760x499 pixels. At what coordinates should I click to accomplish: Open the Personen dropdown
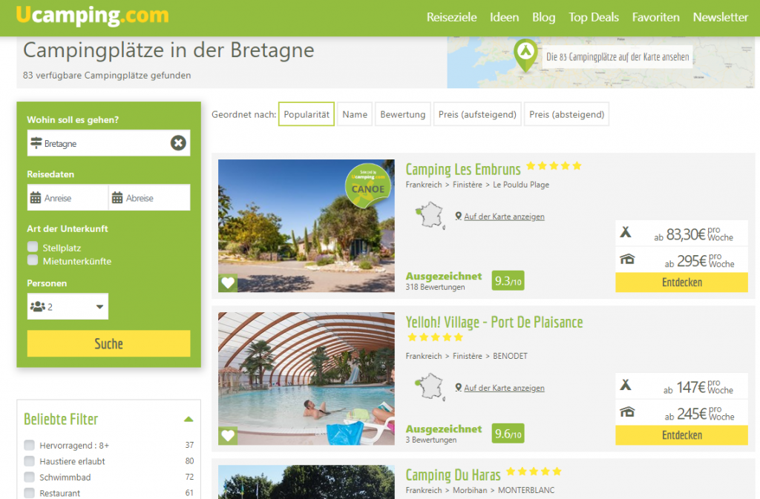point(68,306)
